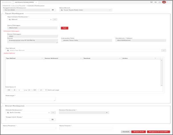Open the Nominal column header menu
This screenshot has height=135, width=173.
pyautogui.click(x=120, y=58)
